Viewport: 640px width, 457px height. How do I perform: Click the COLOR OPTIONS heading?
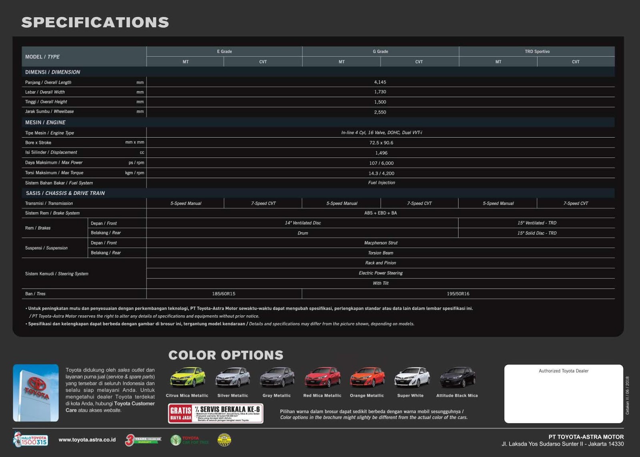point(226,355)
